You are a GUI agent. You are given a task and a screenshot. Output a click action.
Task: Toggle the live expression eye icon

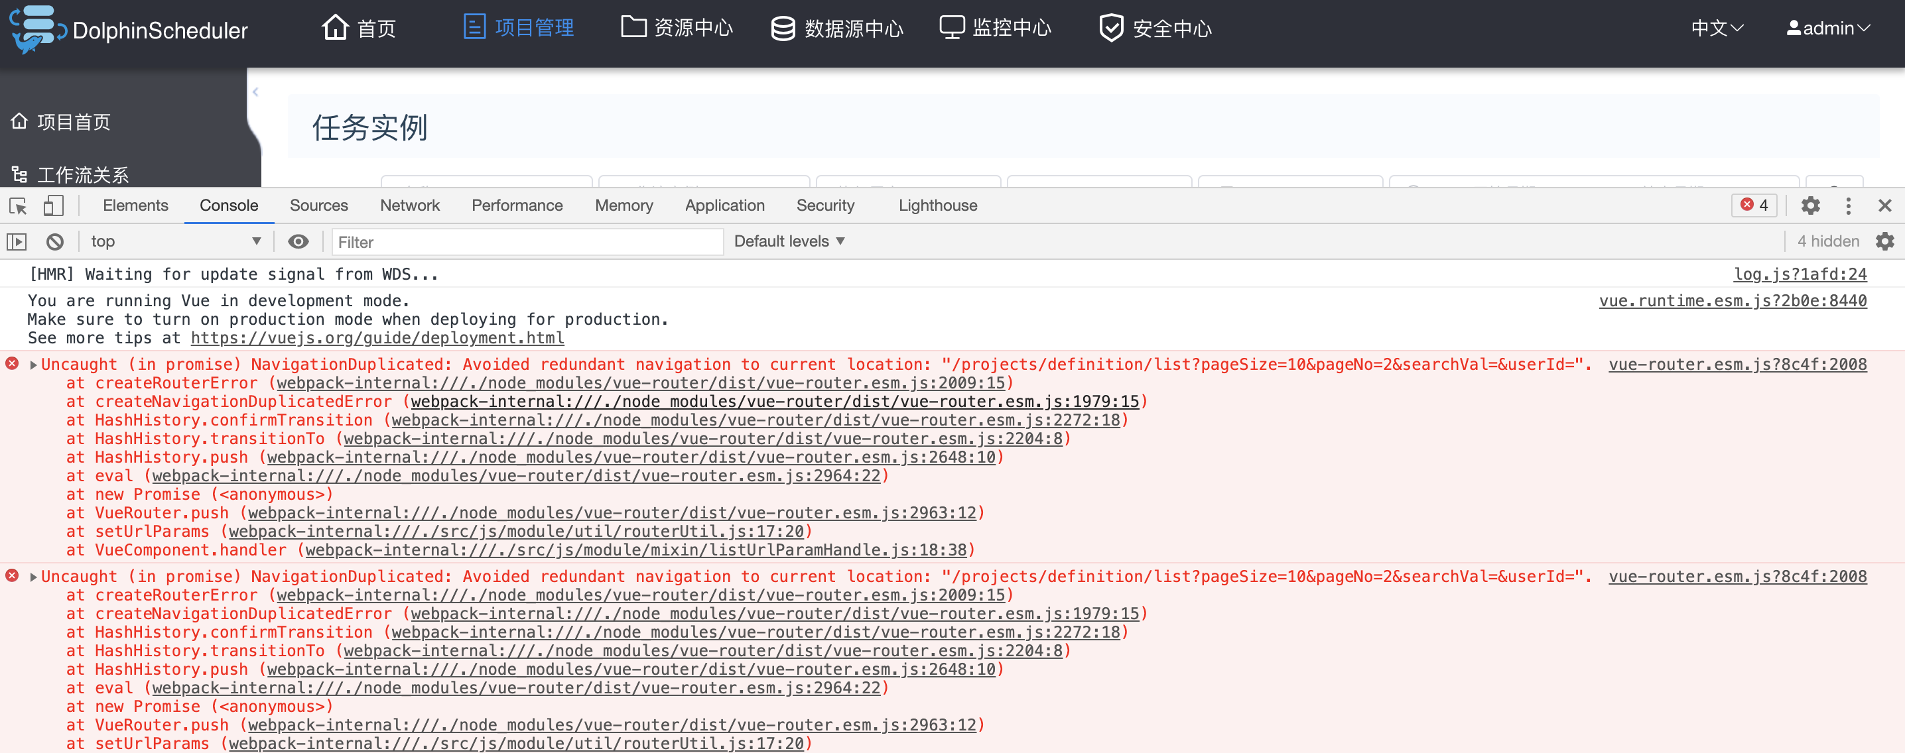298,242
